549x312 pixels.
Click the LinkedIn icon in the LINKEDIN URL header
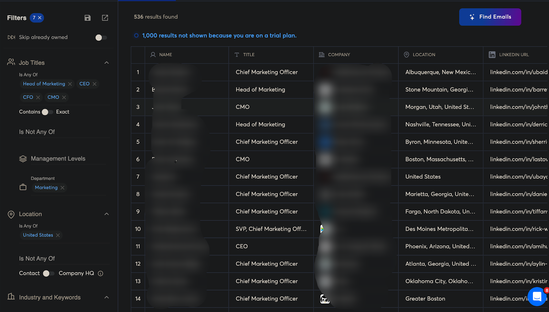[492, 55]
